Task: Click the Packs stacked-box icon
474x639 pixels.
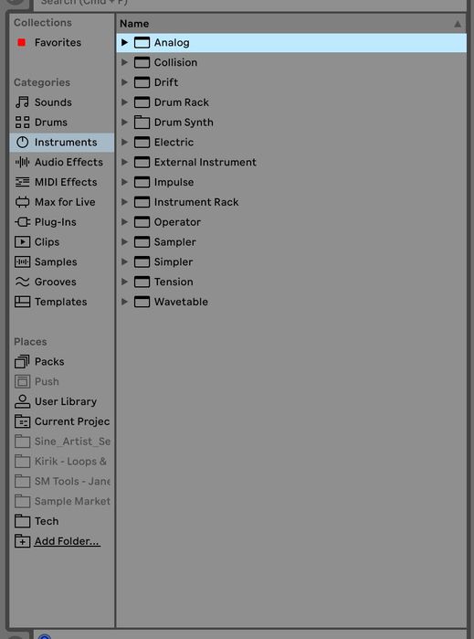Action: [x=23, y=362]
